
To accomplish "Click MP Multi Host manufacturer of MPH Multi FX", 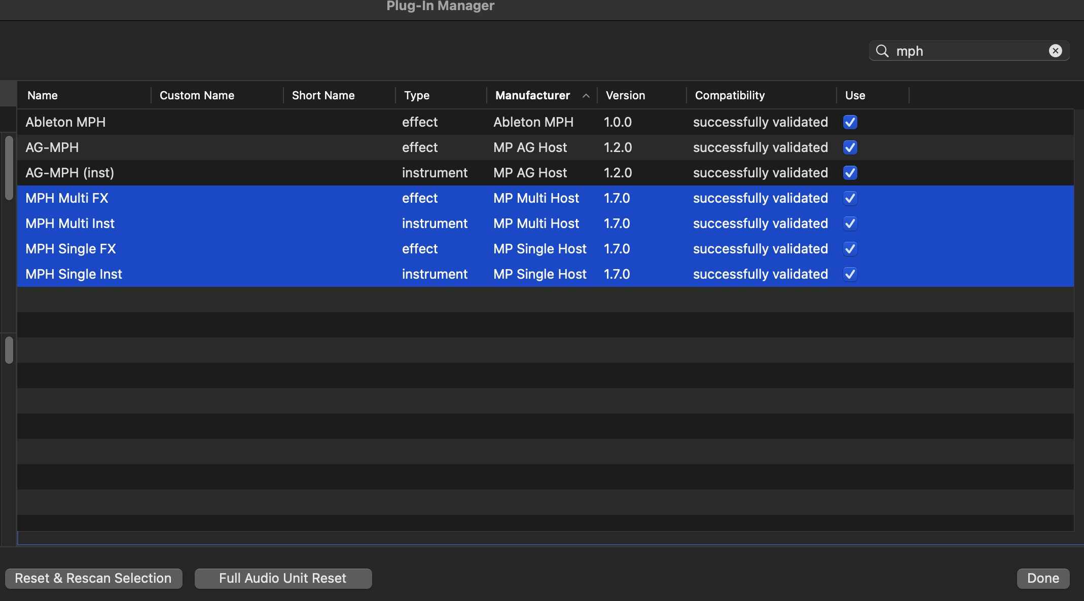I will [x=536, y=198].
